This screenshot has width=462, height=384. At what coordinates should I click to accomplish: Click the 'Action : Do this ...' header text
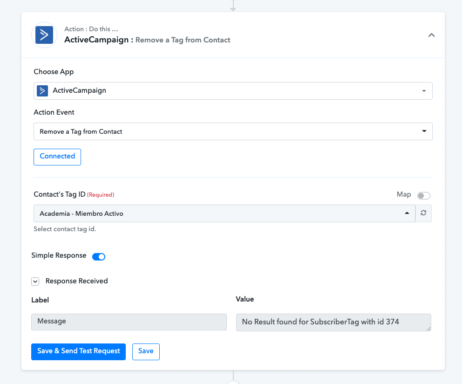pos(91,29)
